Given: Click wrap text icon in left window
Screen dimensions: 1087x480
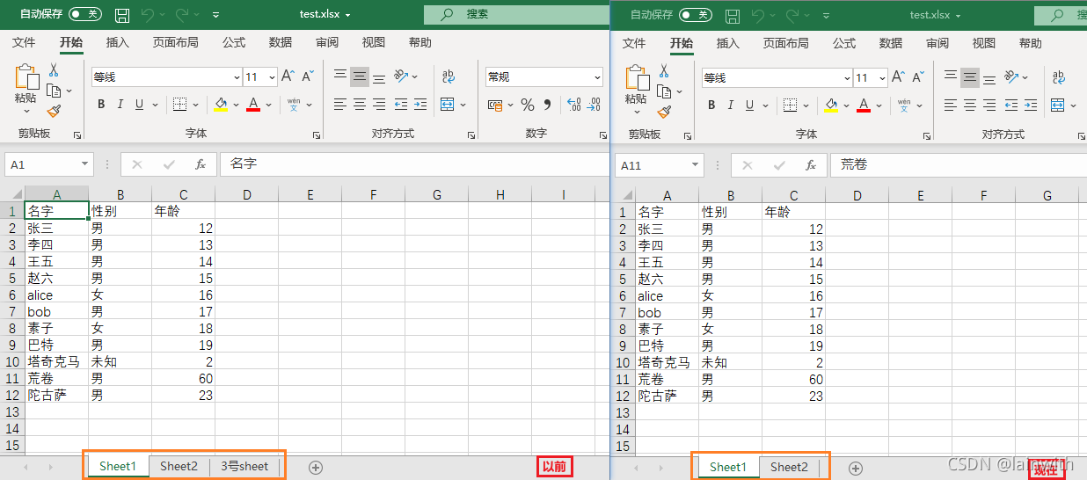Looking at the screenshot, I should point(449,76).
